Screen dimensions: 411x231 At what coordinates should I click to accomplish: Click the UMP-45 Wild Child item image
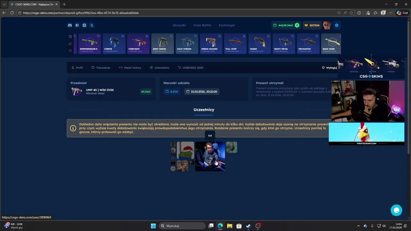[76, 92]
